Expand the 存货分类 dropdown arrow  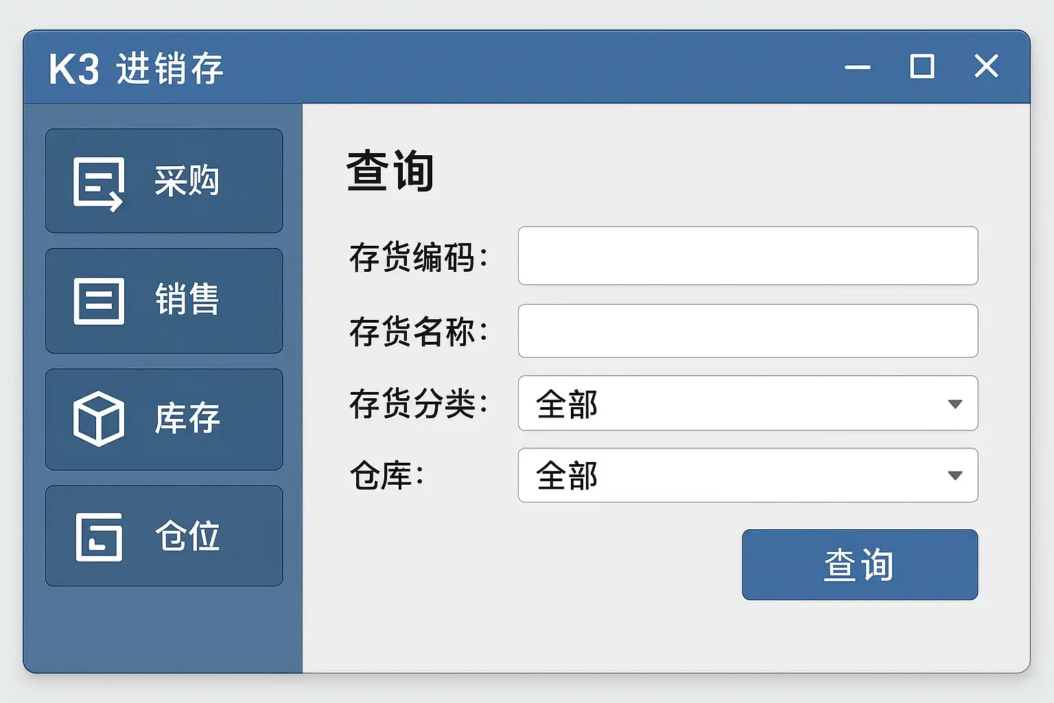point(955,404)
